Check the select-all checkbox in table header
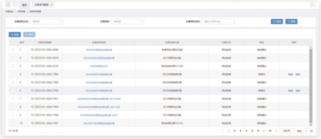The width and height of the screenshot is (321, 139). coord(13,42)
